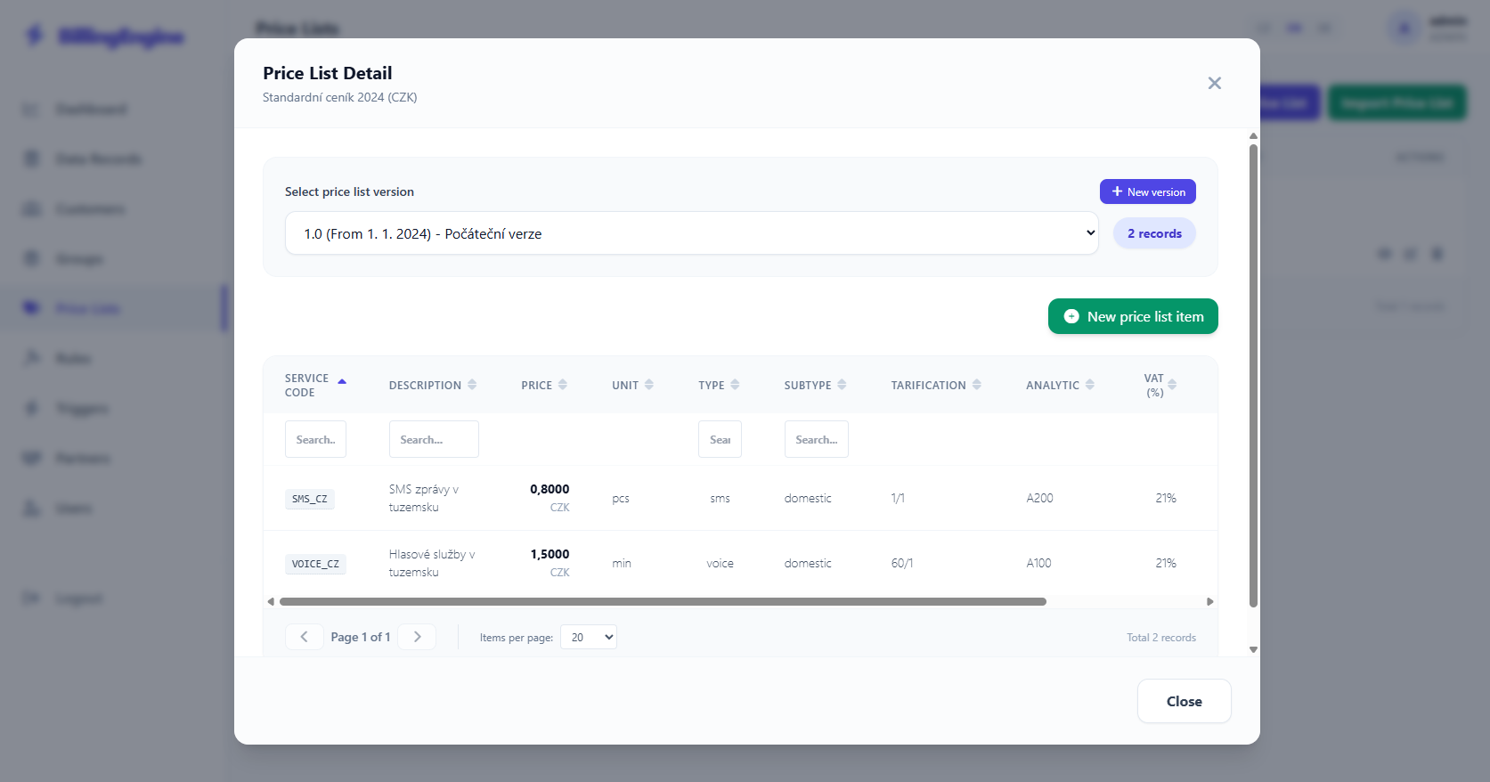The image size is (1490, 782).
Task: Click the 60/1 tarification value
Action: tap(902, 563)
